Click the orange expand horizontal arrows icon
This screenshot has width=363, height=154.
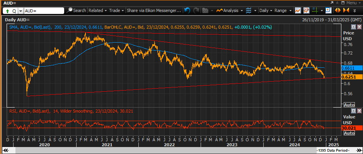(337, 10)
